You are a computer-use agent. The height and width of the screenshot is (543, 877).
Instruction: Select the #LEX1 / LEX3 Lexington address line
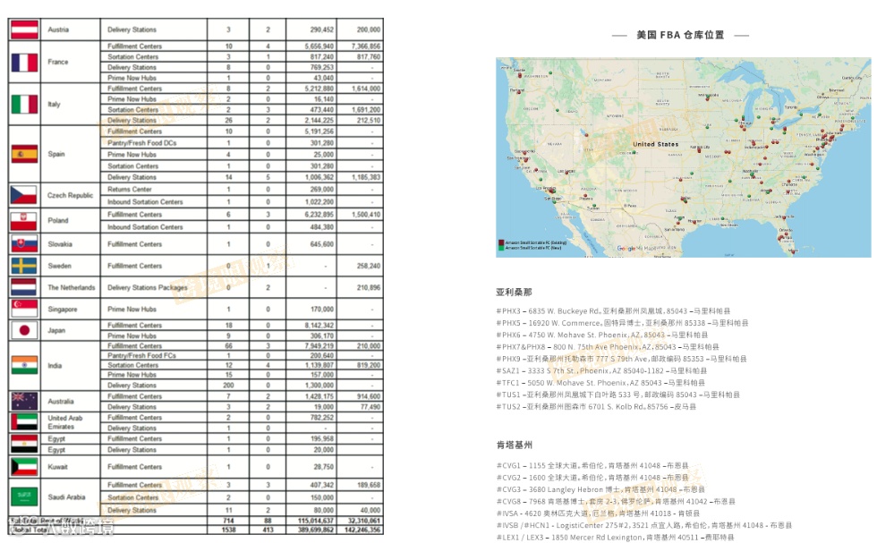pyautogui.click(x=615, y=538)
